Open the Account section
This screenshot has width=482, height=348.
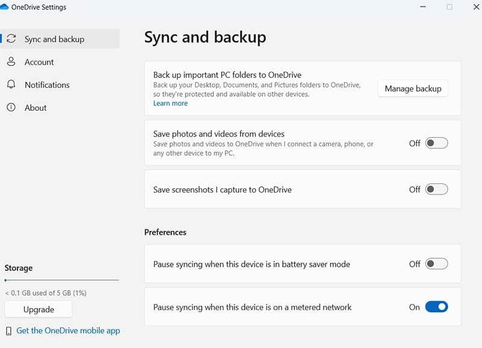point(60,62)
